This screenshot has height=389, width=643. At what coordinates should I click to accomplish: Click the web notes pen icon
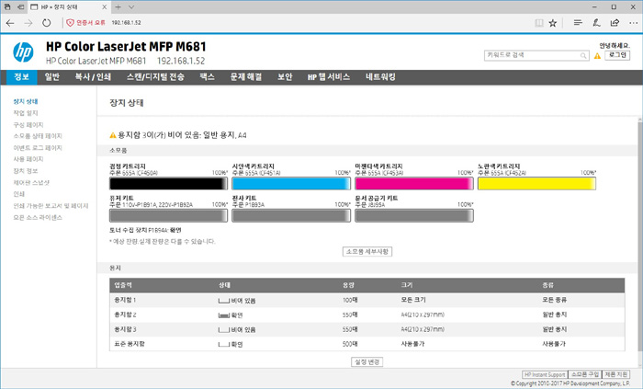(x=596, y=23)
